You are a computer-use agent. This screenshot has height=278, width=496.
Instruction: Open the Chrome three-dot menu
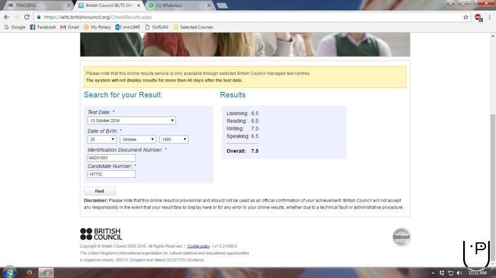(x=490, y=17)
